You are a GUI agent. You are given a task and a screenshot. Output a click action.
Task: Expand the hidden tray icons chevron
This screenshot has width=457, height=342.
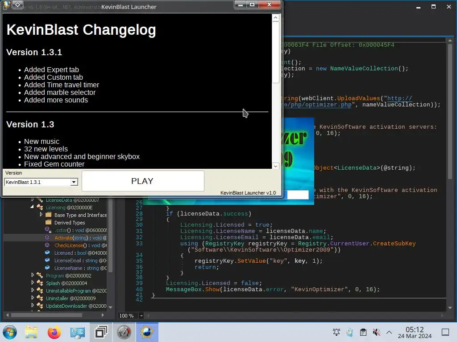point(389,332)
